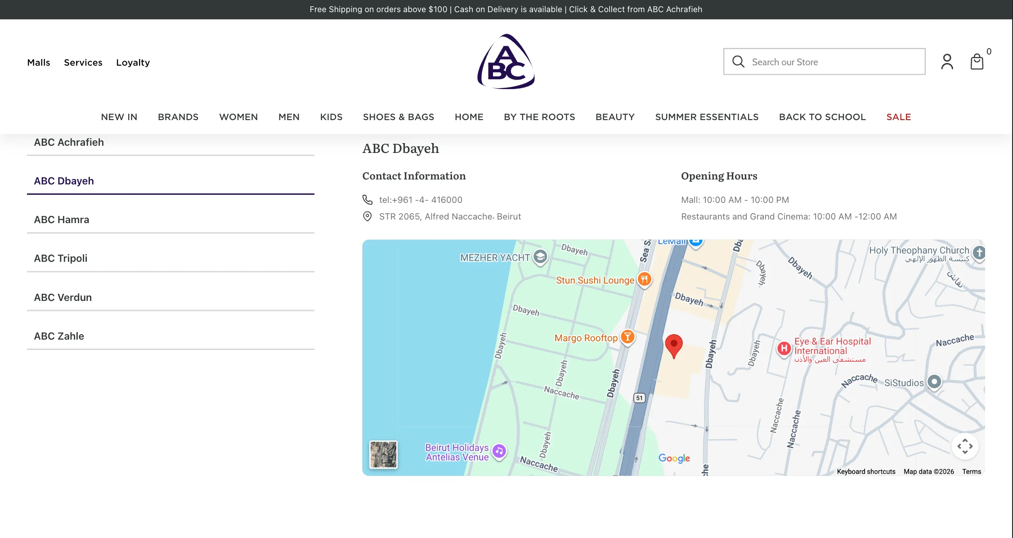
Task: Open the BY THE ROOTS category
Action: click(x=539, y=117)
